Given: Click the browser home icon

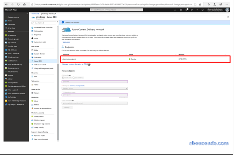Looking at the screenshot, I should tap(24, 4).
